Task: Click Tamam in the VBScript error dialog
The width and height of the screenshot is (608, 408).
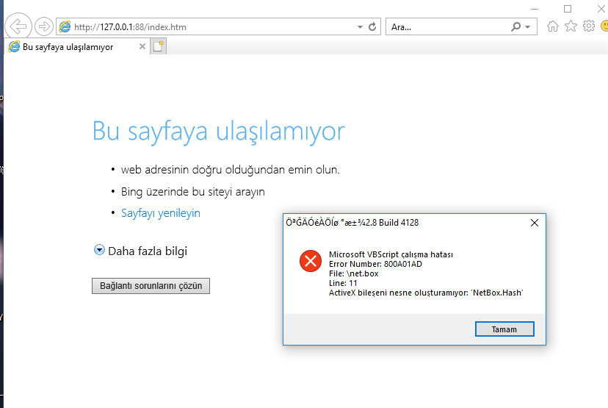Action: tap(504, 329)
